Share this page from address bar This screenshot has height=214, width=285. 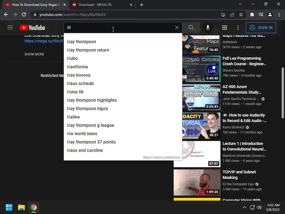[x=232, y=14]
